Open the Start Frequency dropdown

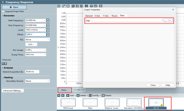(45, 20)
